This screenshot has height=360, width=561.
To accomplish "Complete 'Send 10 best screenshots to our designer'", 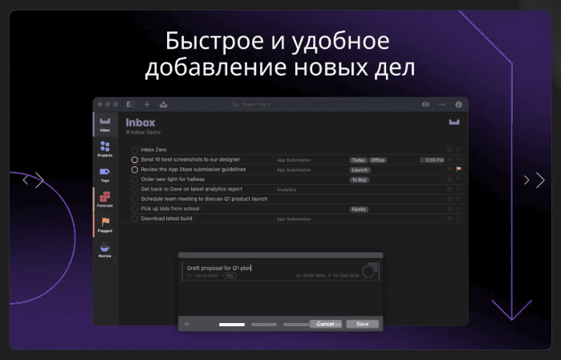I will click(x=135, y=160).
